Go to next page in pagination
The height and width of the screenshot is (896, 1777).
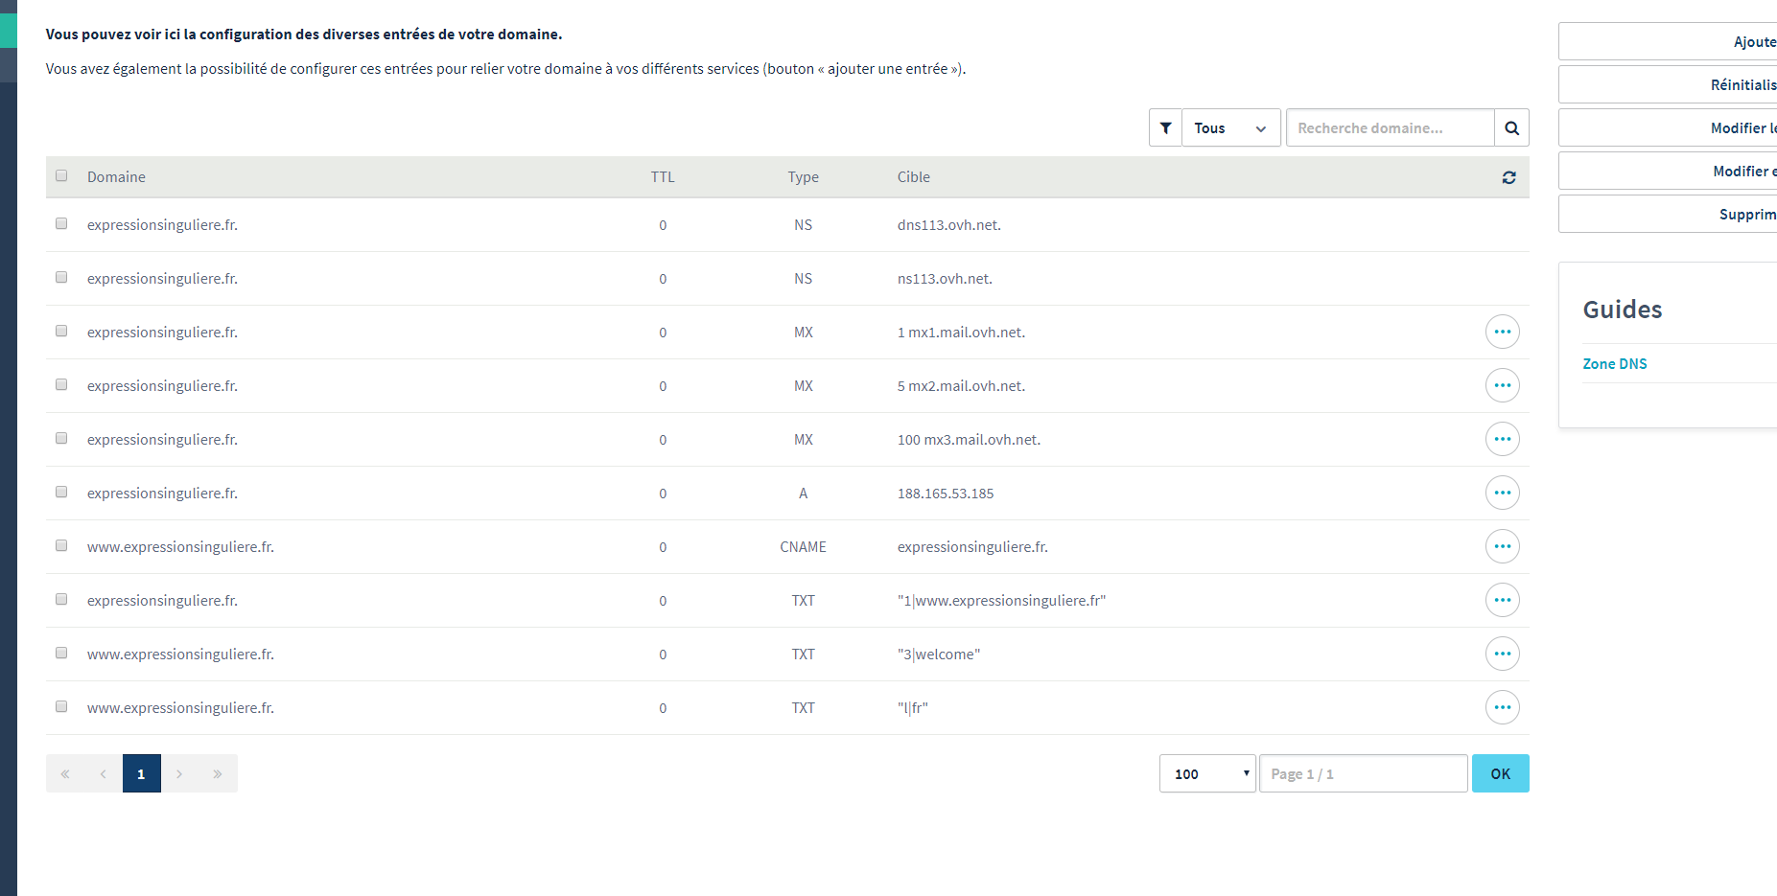pos(179,773)
